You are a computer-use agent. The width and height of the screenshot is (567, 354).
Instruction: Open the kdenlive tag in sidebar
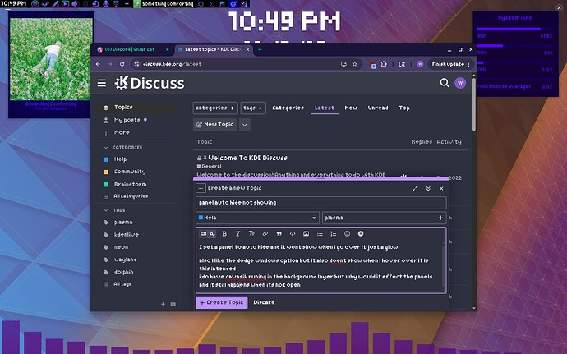127,235
